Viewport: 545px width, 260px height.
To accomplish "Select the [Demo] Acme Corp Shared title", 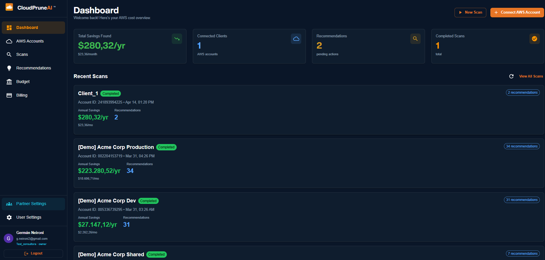I will click(111, 255).
